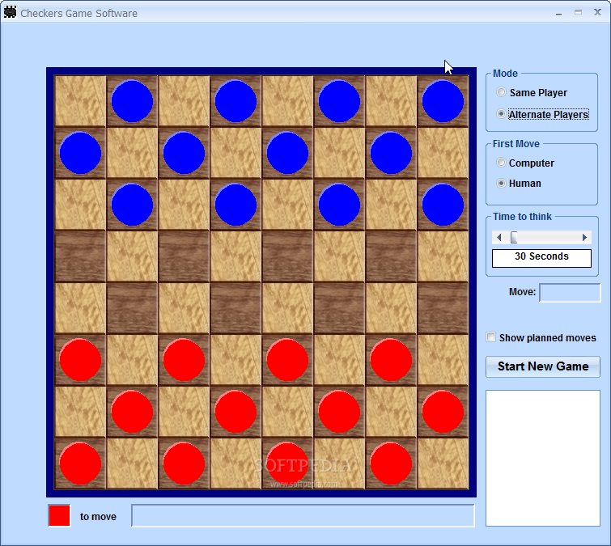Click empty dark square in fifth row, second column
This screenshot has height=546, width=611.
(132, 308)
